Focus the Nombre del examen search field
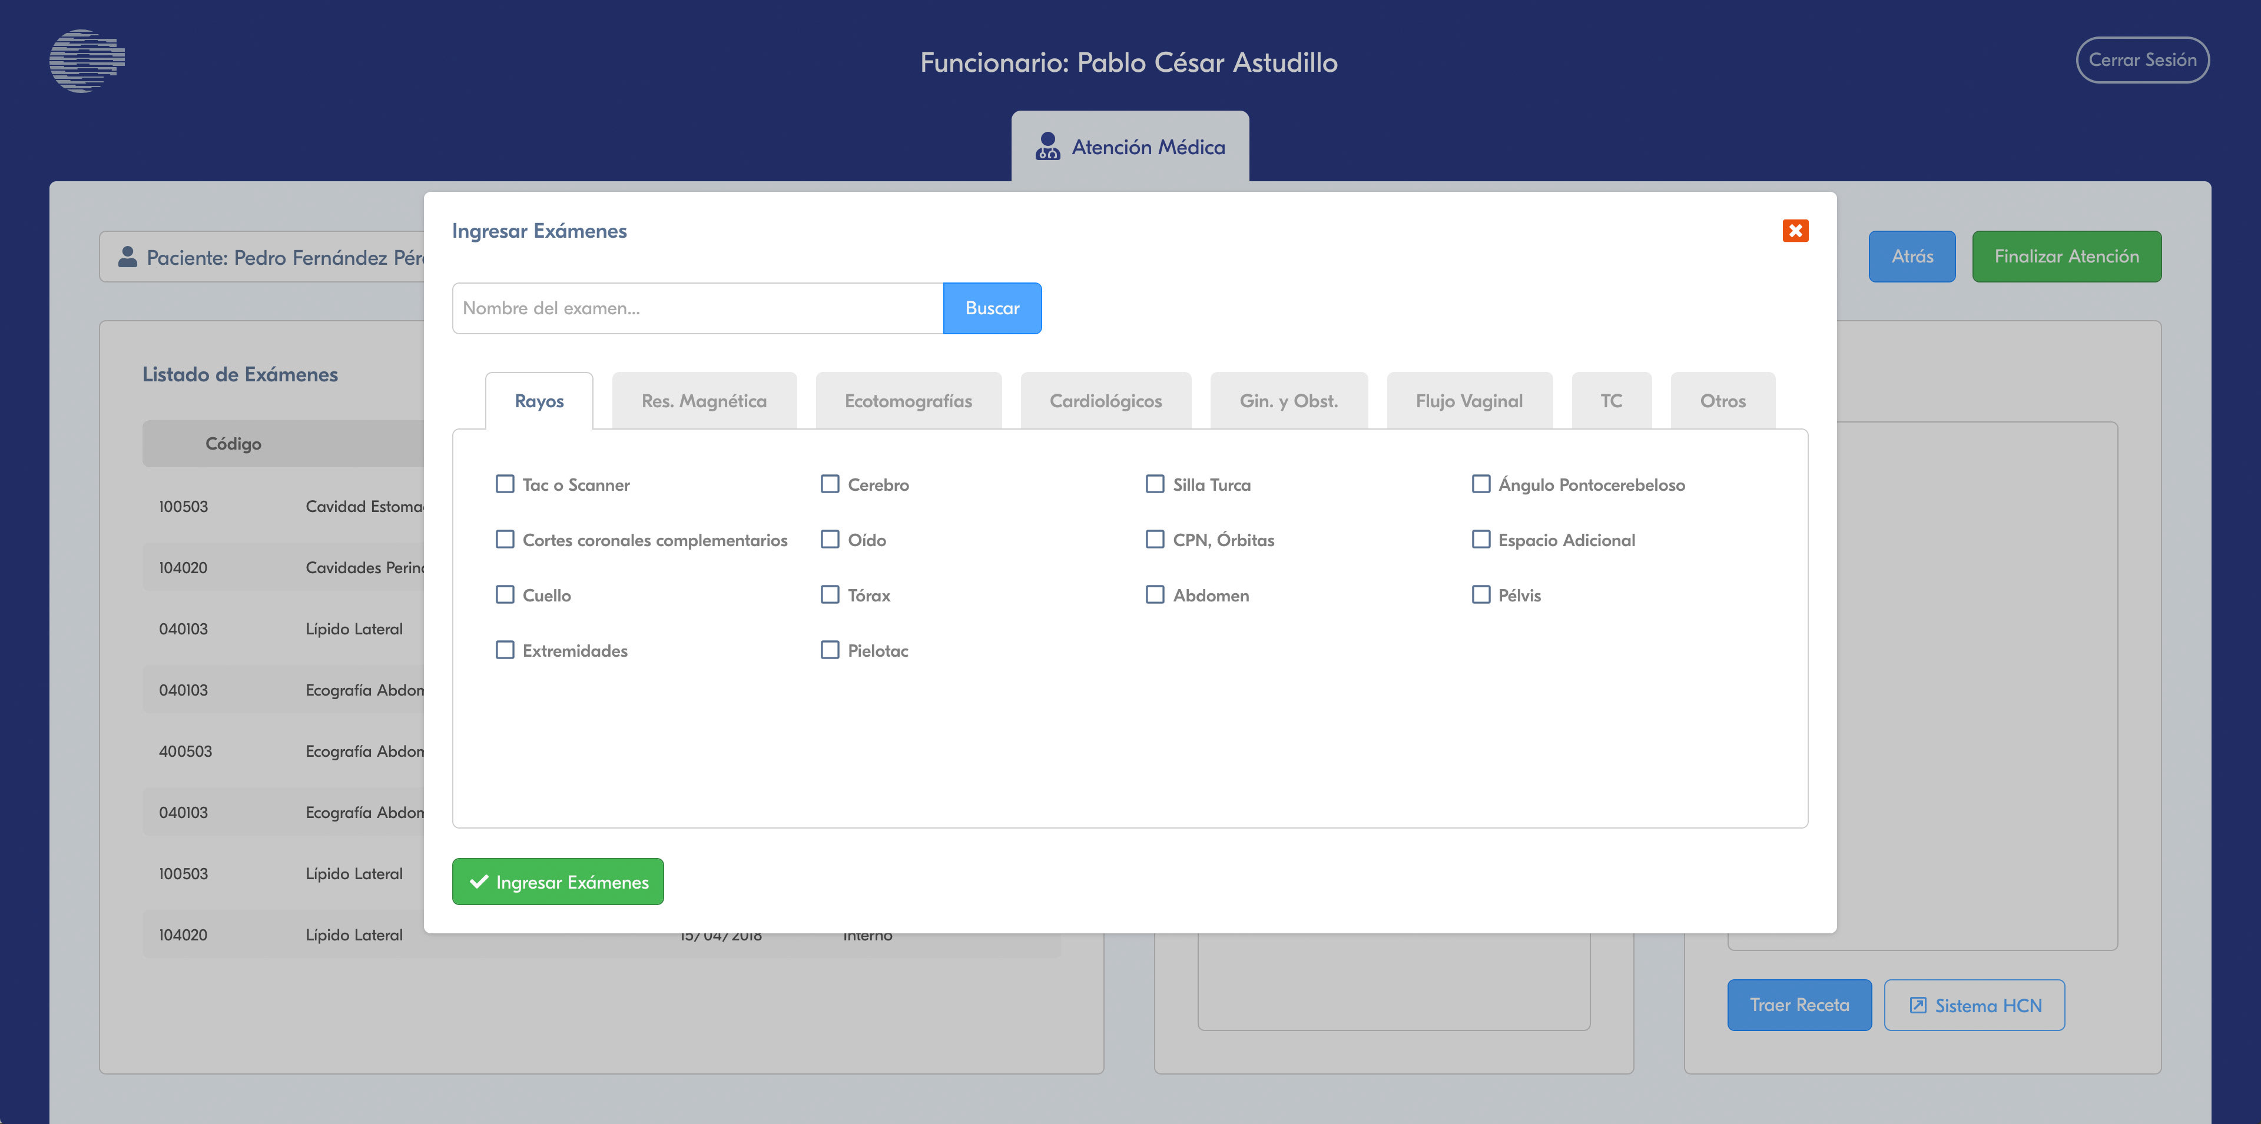Viewport: 2261px width, 1124px height. click(698, 308)
